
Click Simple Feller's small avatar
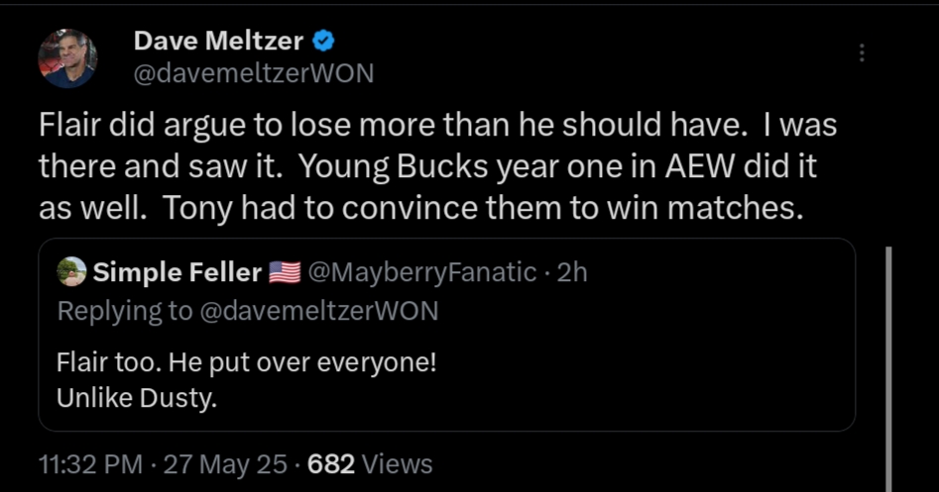[x=70, y=272]
